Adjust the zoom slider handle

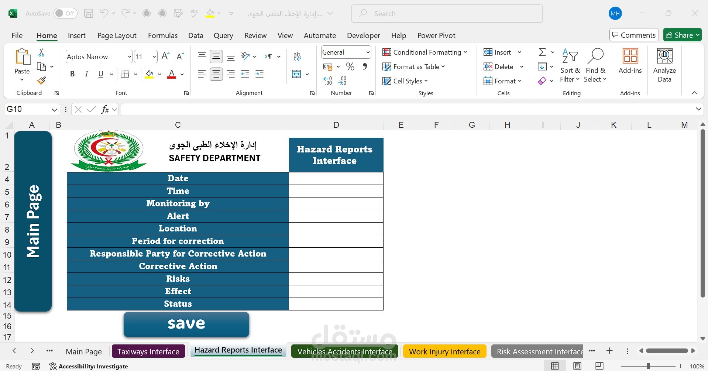pos(648,366)
